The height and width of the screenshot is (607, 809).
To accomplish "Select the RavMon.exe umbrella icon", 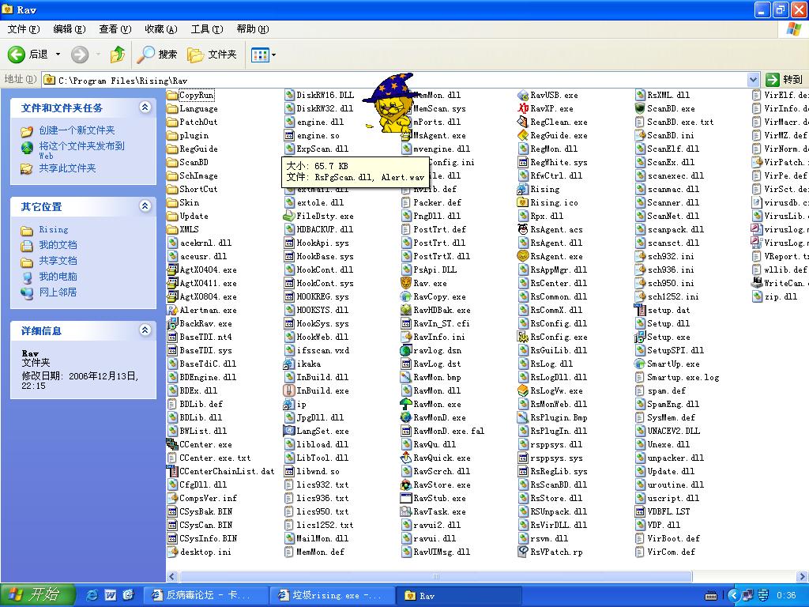I will [x=406, y=404].
